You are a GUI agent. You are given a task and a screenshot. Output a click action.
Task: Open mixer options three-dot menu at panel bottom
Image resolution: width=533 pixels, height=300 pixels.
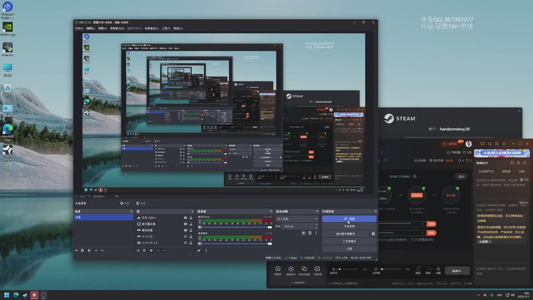[206, 251]
